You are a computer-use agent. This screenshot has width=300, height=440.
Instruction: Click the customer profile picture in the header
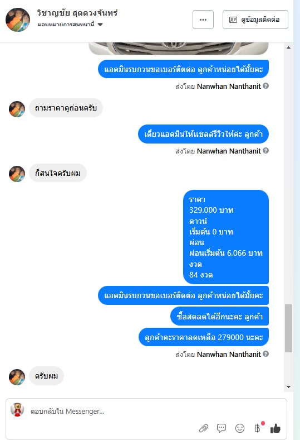[18, 20]
